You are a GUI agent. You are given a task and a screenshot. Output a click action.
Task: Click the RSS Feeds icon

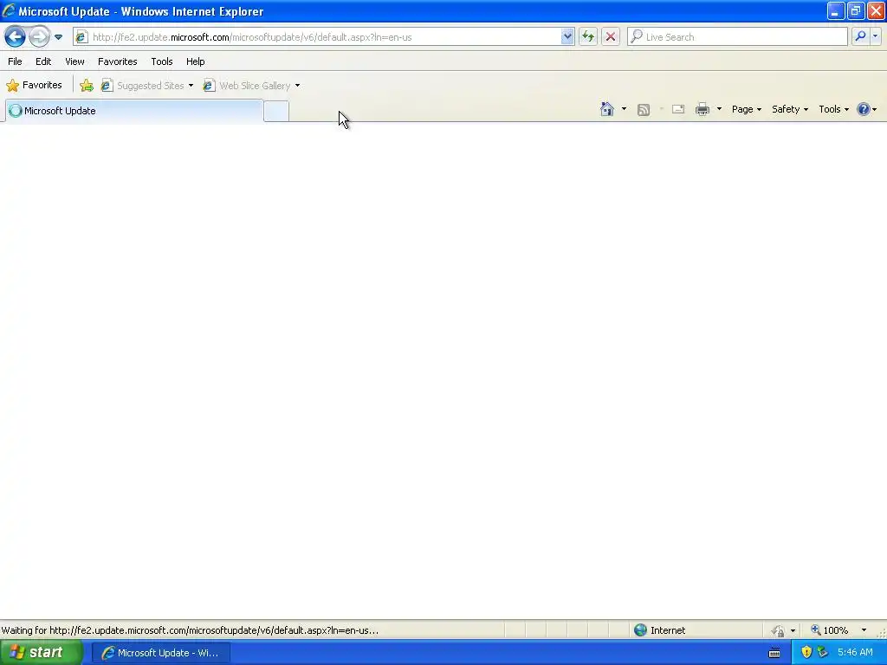coord(644,110)
